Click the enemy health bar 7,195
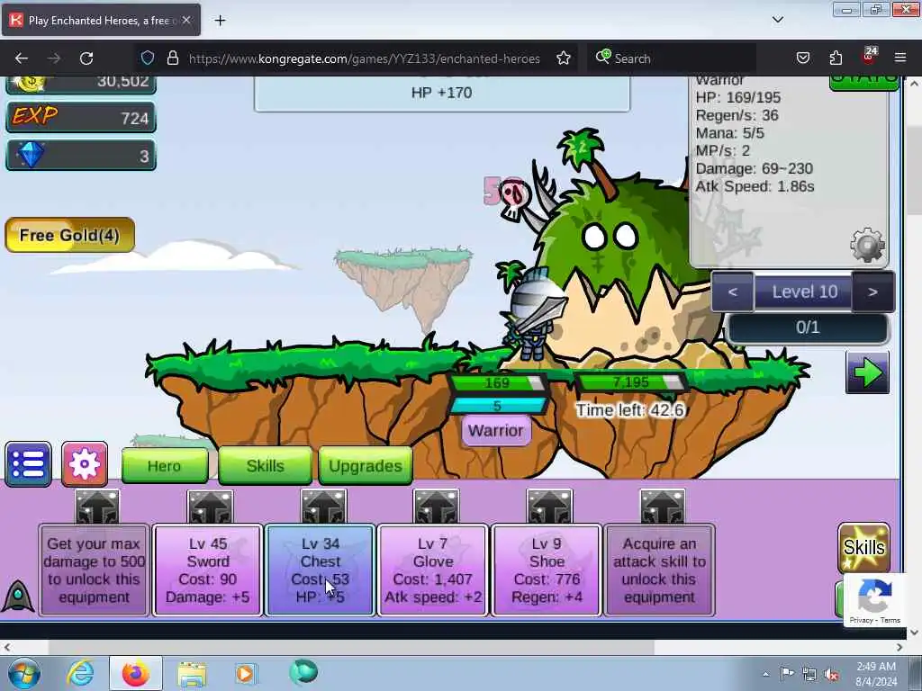922x691 pixels. coord(630,382)
